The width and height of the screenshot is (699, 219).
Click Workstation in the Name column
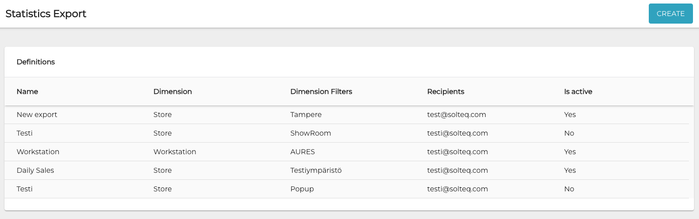click(x=38, y=152)
